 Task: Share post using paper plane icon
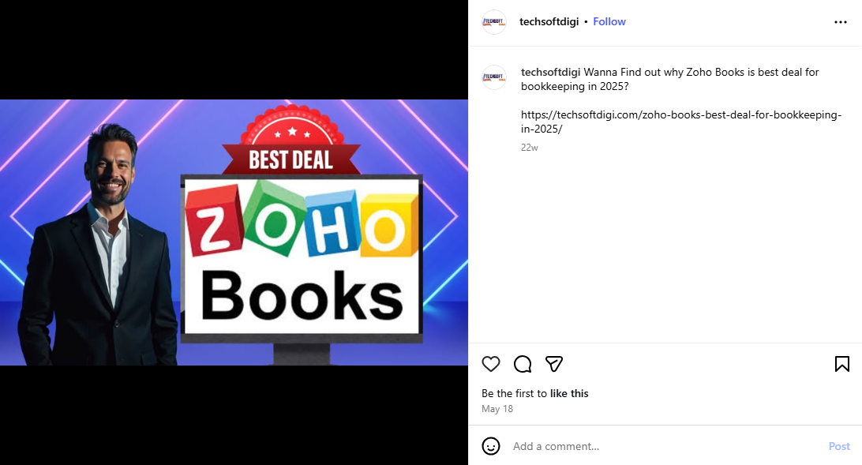click(553, 364)
